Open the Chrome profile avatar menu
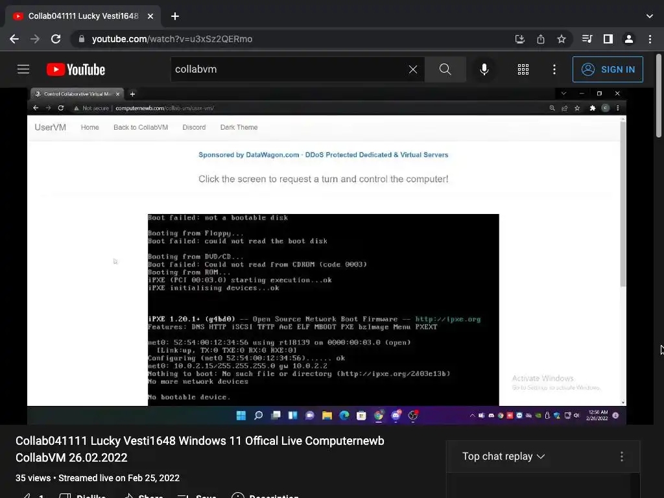This screenshot has width=664, height=498. tap(629, 39)
